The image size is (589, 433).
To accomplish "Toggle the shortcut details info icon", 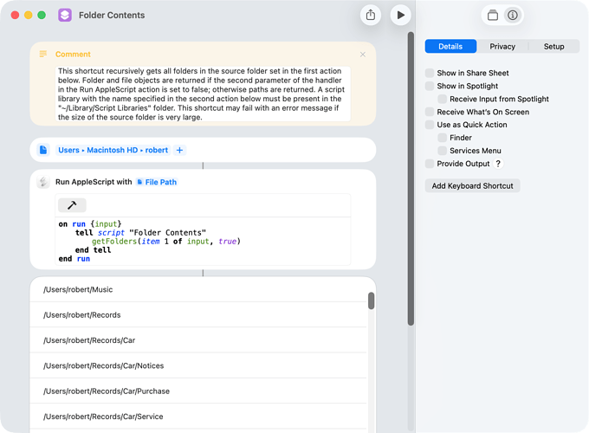I will coord(513,16).
